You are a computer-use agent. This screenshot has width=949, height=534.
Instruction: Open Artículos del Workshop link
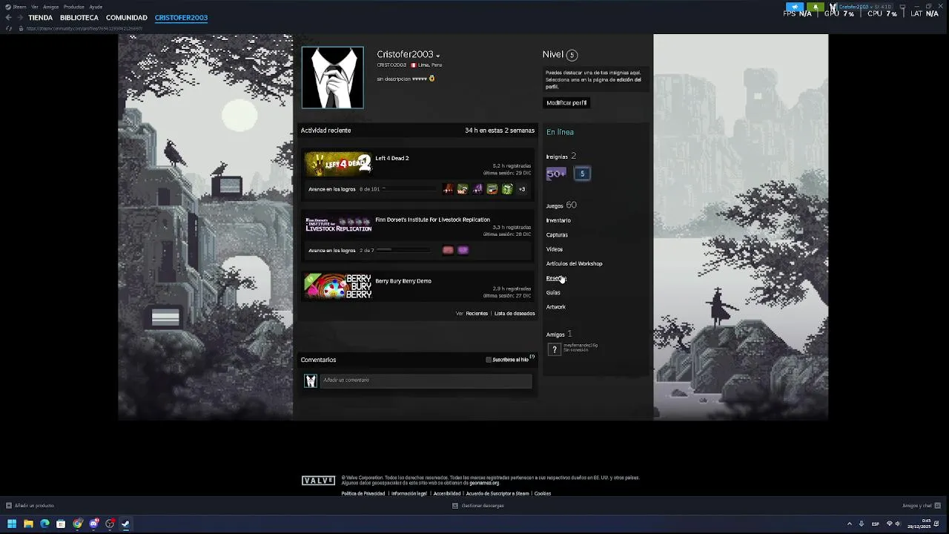pos(575,264)
